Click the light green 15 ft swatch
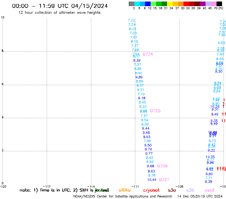 coord(153,4)
